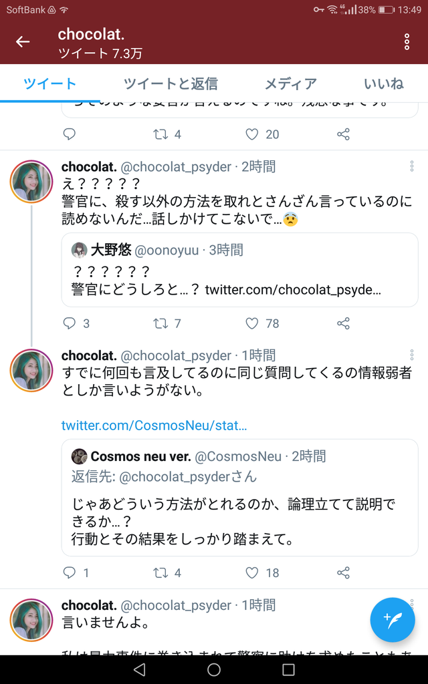Open the いいね tab
Viewport: 428px width, 684px height.
[x=383, y=83]
